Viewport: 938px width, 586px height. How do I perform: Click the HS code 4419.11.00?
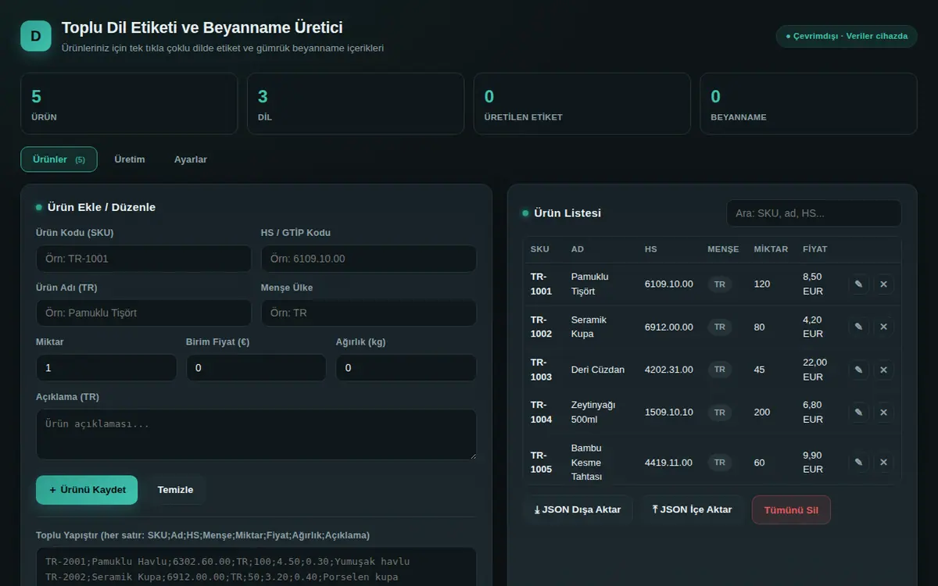[x=669, y=463]
